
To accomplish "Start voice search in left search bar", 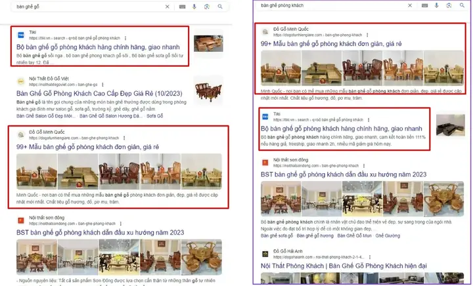I will tap(194, 7).
